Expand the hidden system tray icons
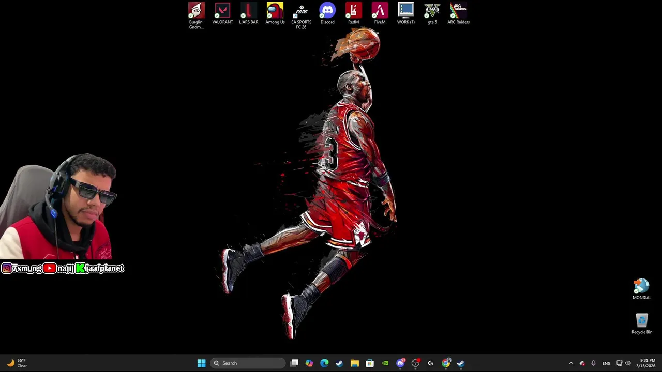This screenshot has width=662, height=372. [x=571, y=363]
